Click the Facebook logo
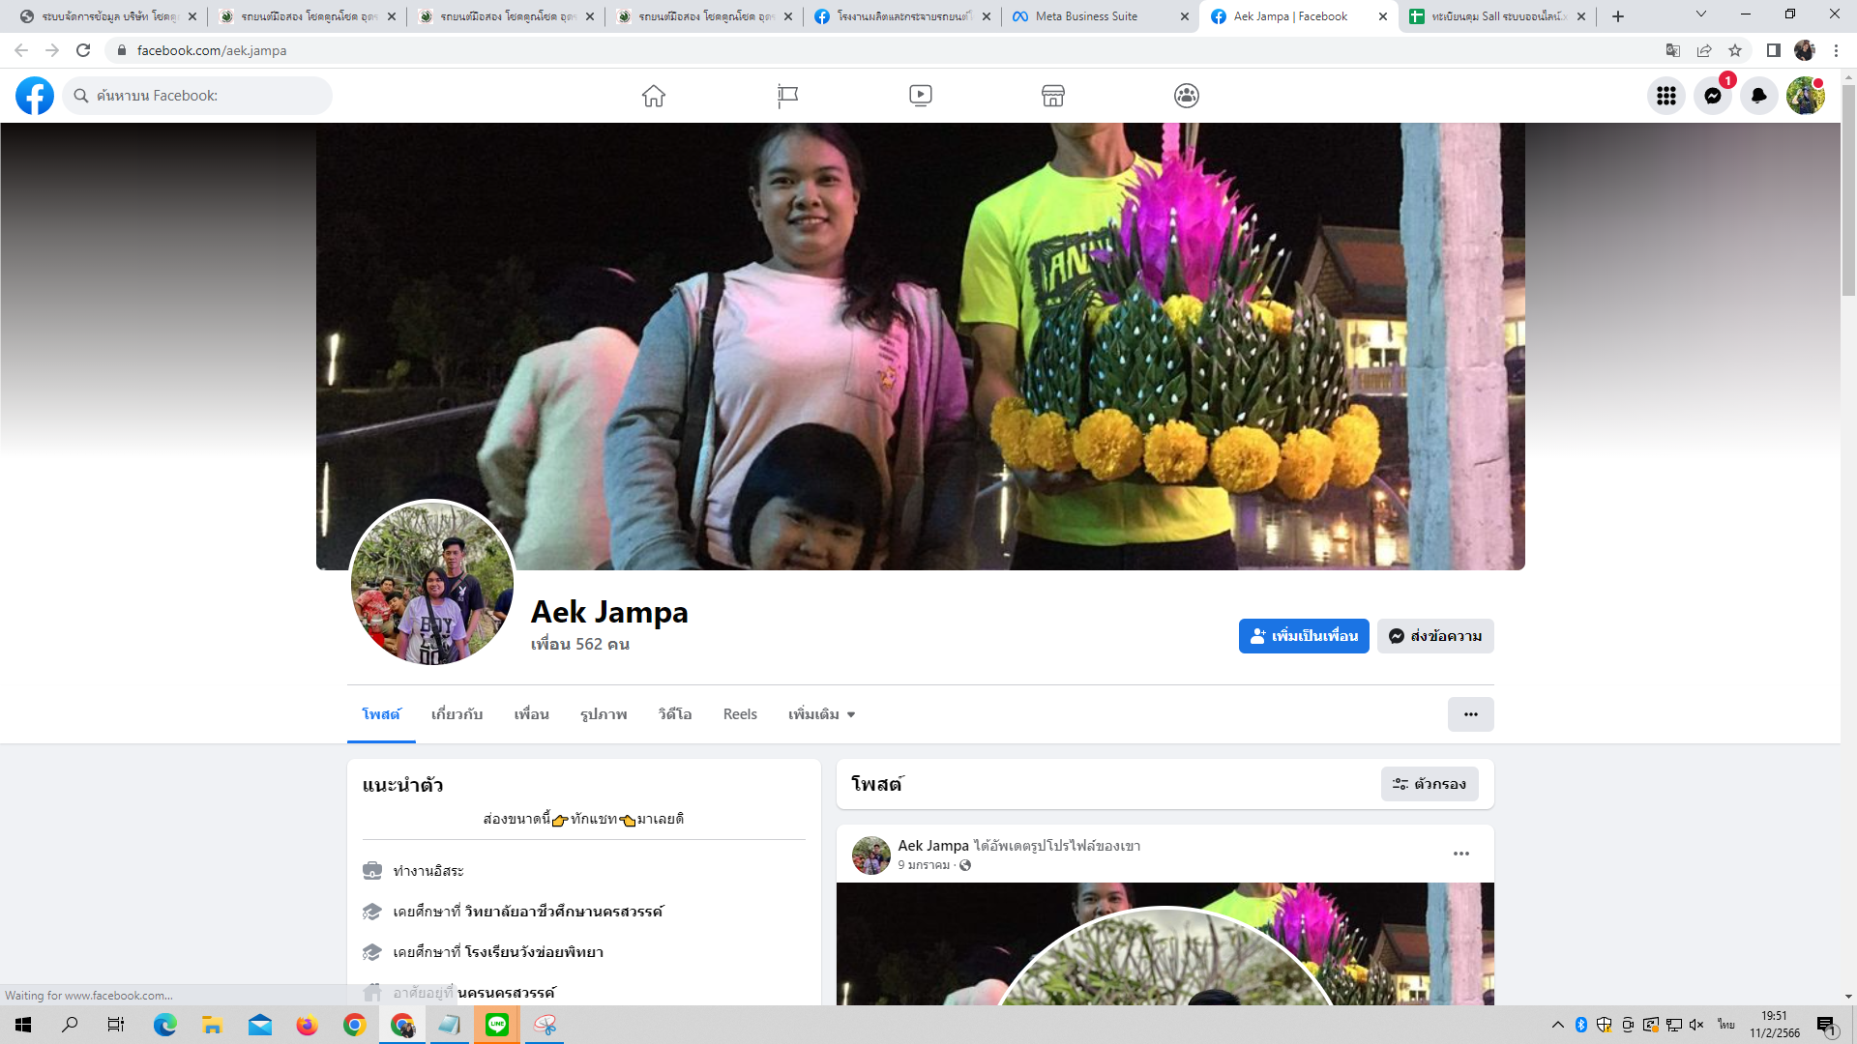The width and height of the screenshot is (1857, 1044). click(35, 96)
